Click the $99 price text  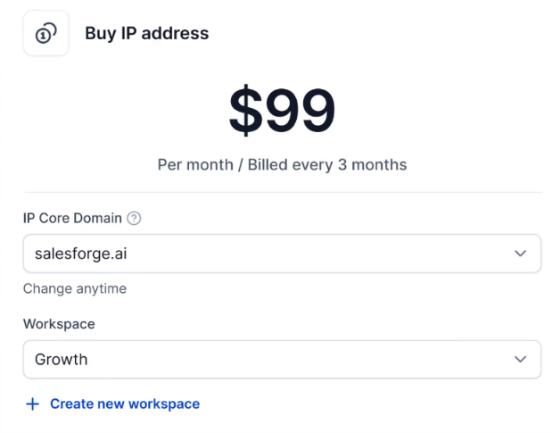tap(282, 110)
